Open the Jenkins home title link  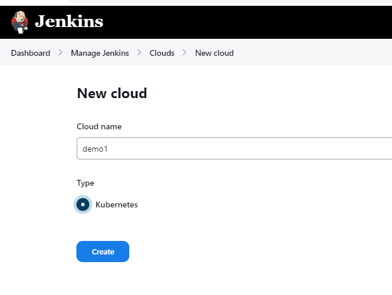69,22
